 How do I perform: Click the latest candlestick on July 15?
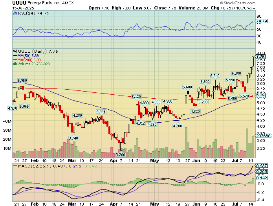pyautogui.click(x=253, y=61)
